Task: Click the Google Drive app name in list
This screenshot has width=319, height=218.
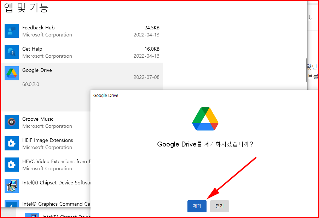Action: pos(37,70)
